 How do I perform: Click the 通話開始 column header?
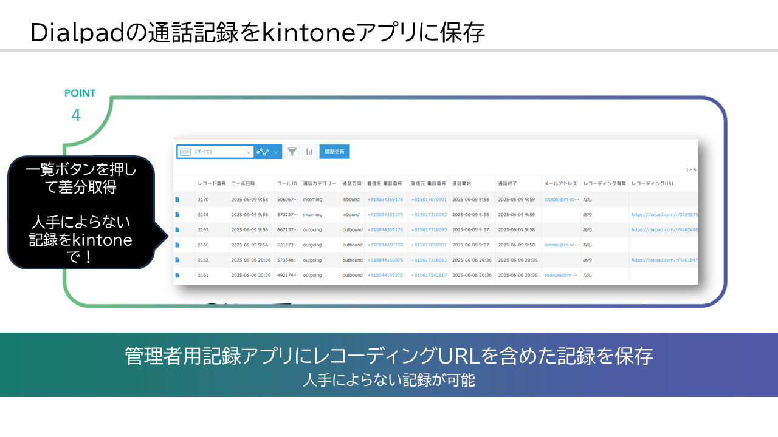click(x=462, y=183)
